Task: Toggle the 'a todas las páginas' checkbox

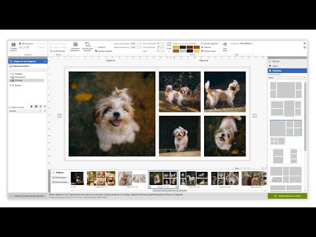Action: click(202, 43)
